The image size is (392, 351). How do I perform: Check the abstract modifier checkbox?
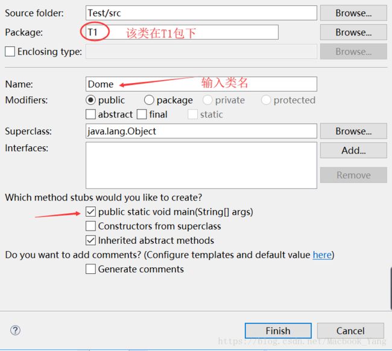pyautogui.click(x=91, y=114)
